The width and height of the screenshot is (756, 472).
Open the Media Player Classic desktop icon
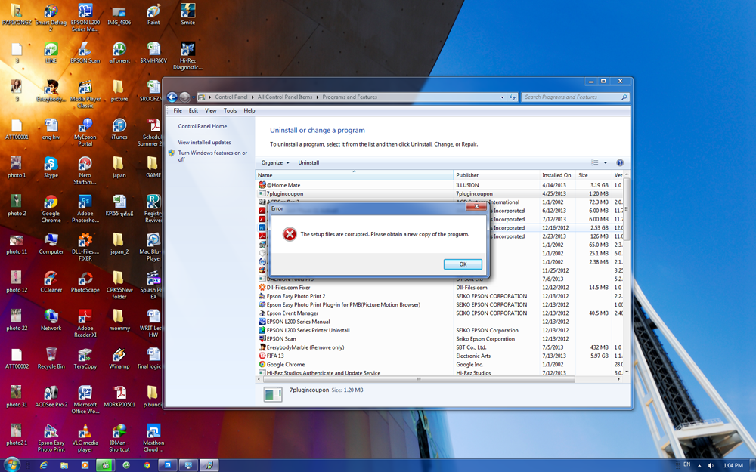85,94
